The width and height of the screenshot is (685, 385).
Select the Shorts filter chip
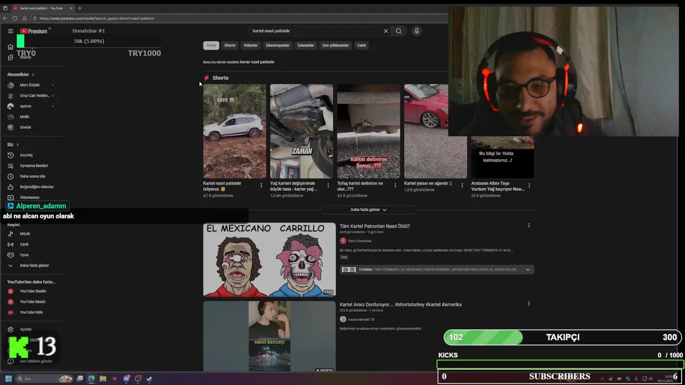230,45
